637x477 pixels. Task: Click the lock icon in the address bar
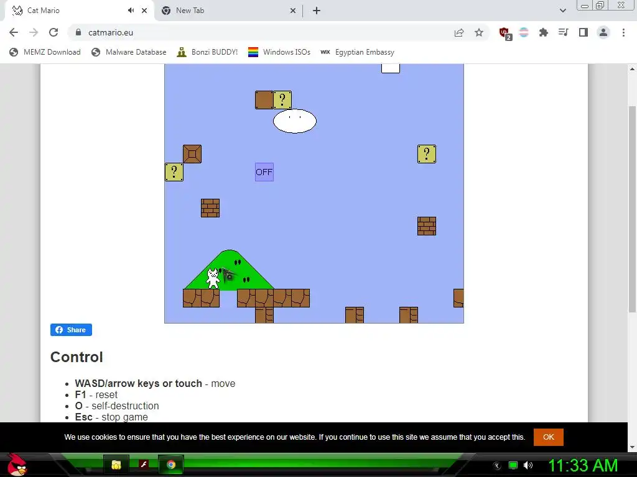click(78, 32)
